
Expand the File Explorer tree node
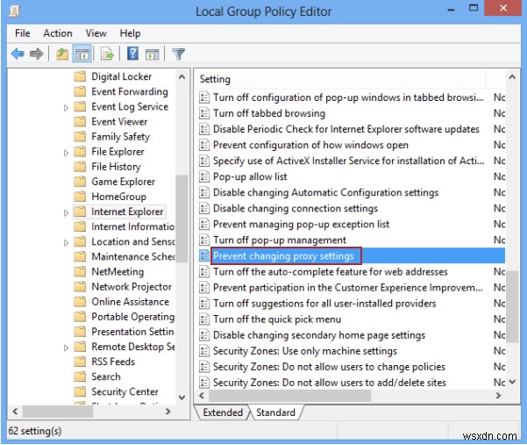66,153
